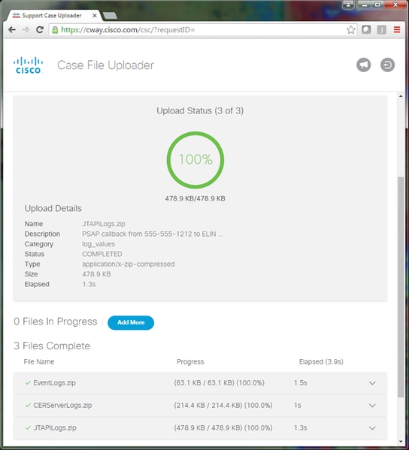Screen dimensions: 409x450
Task: Click the page scrollbar down arrow
Action: click(401, 442)
